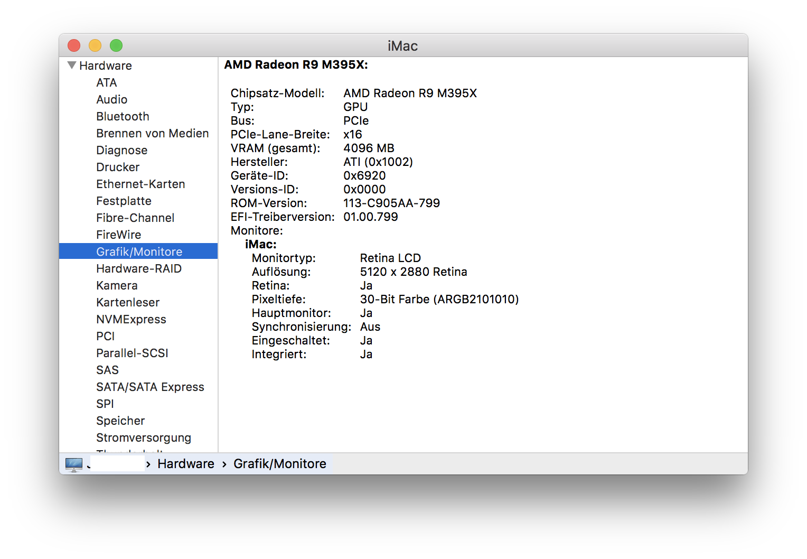Click the 5120 x 2880 Retina resolution

click(x=414, y=272)
